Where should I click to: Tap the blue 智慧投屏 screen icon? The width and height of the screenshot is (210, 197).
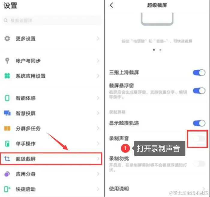7,113
